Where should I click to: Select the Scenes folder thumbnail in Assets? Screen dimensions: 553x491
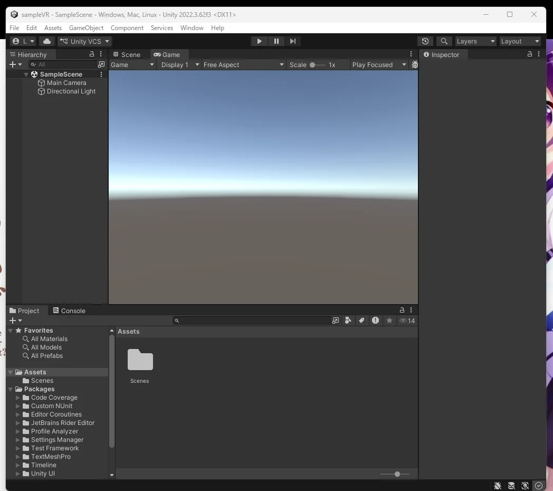(140, 361)
